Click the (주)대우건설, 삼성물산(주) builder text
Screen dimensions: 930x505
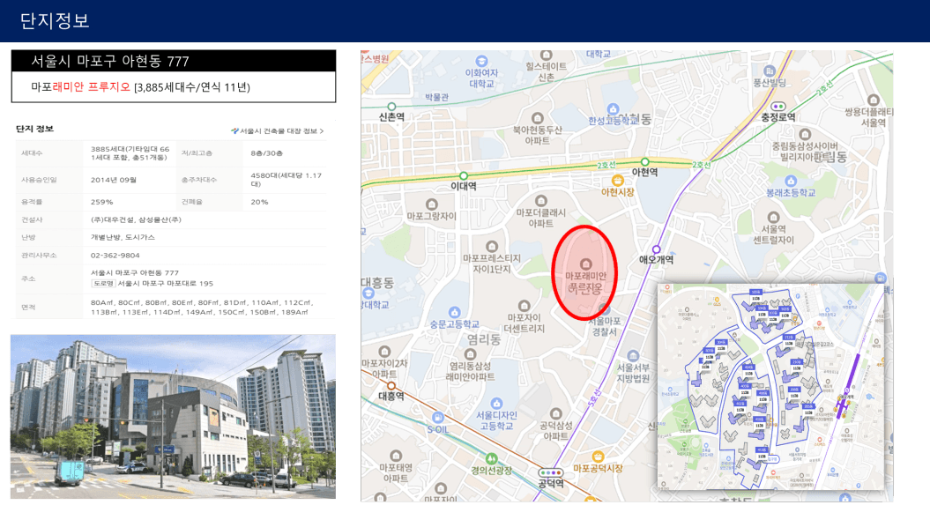point(136,219)
